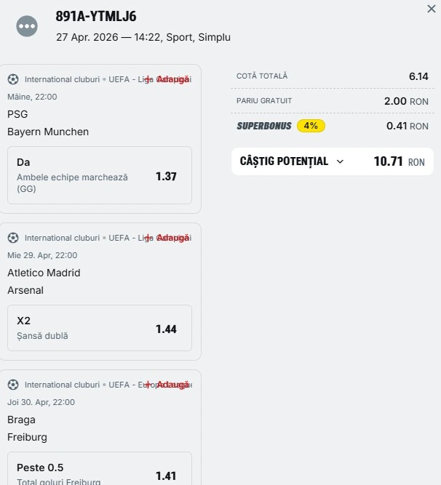Click football icon of PSG match
Image resolution: width=441 pixels, height=485 pixels.
[13, 79]
